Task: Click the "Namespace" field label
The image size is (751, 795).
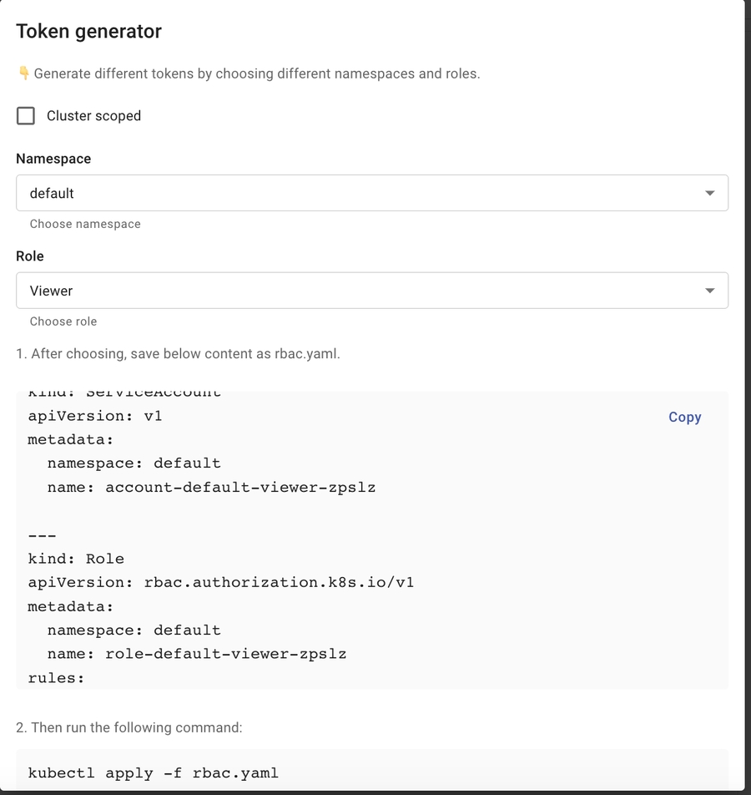Action: point(53,159)
